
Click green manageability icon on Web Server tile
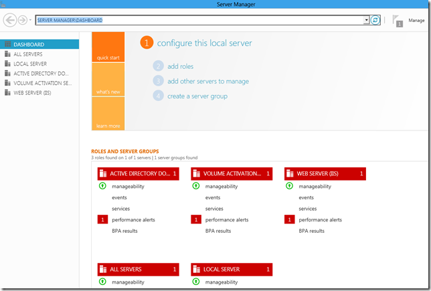tap(289, 186)
